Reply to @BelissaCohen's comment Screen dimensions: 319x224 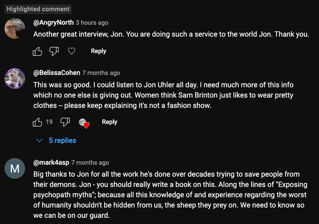109,122
